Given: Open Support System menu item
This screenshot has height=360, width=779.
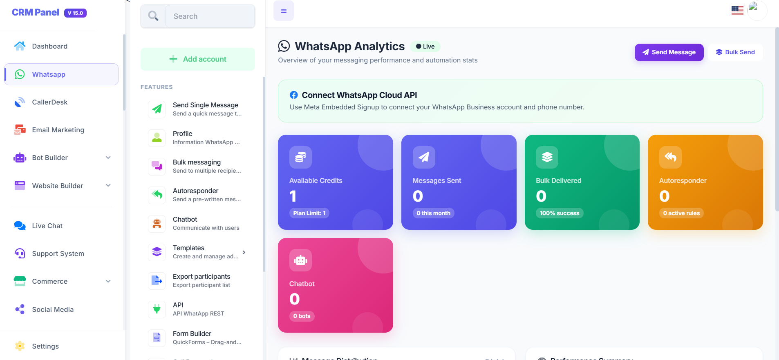Looking at the screenshot, I should coord(61,253).
